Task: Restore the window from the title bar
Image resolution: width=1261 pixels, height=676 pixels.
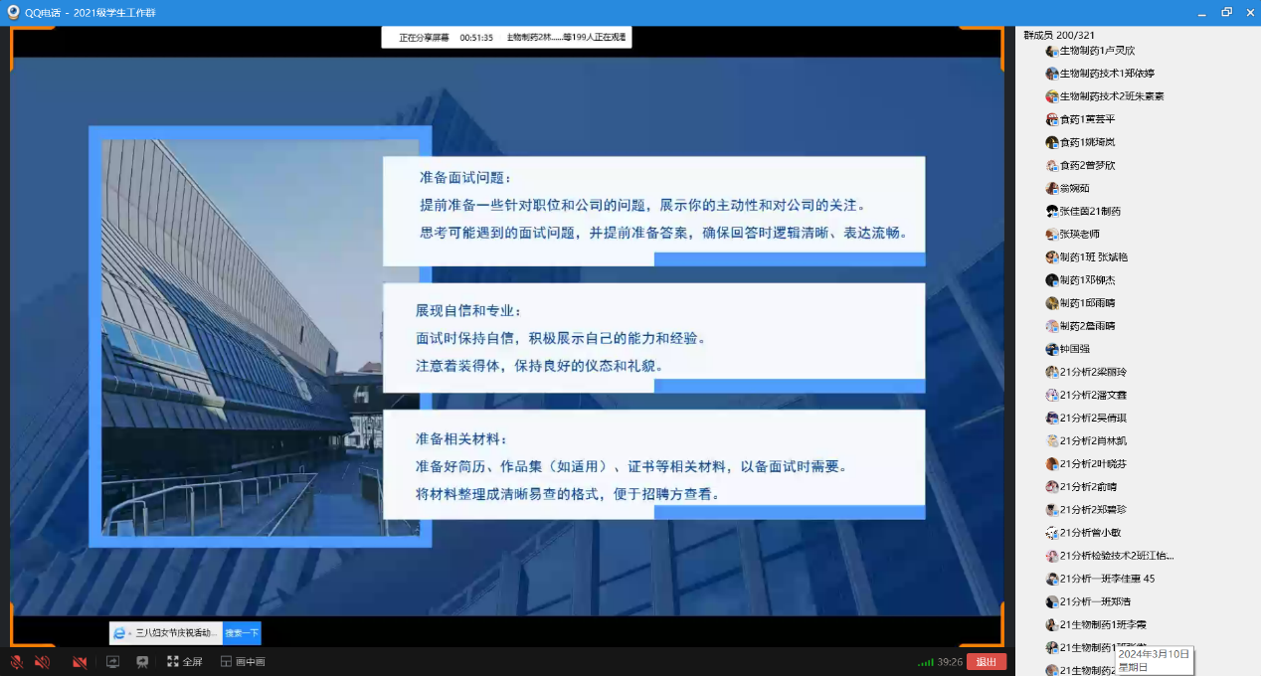Action: pyautogui.click(x=1226, y=12)
